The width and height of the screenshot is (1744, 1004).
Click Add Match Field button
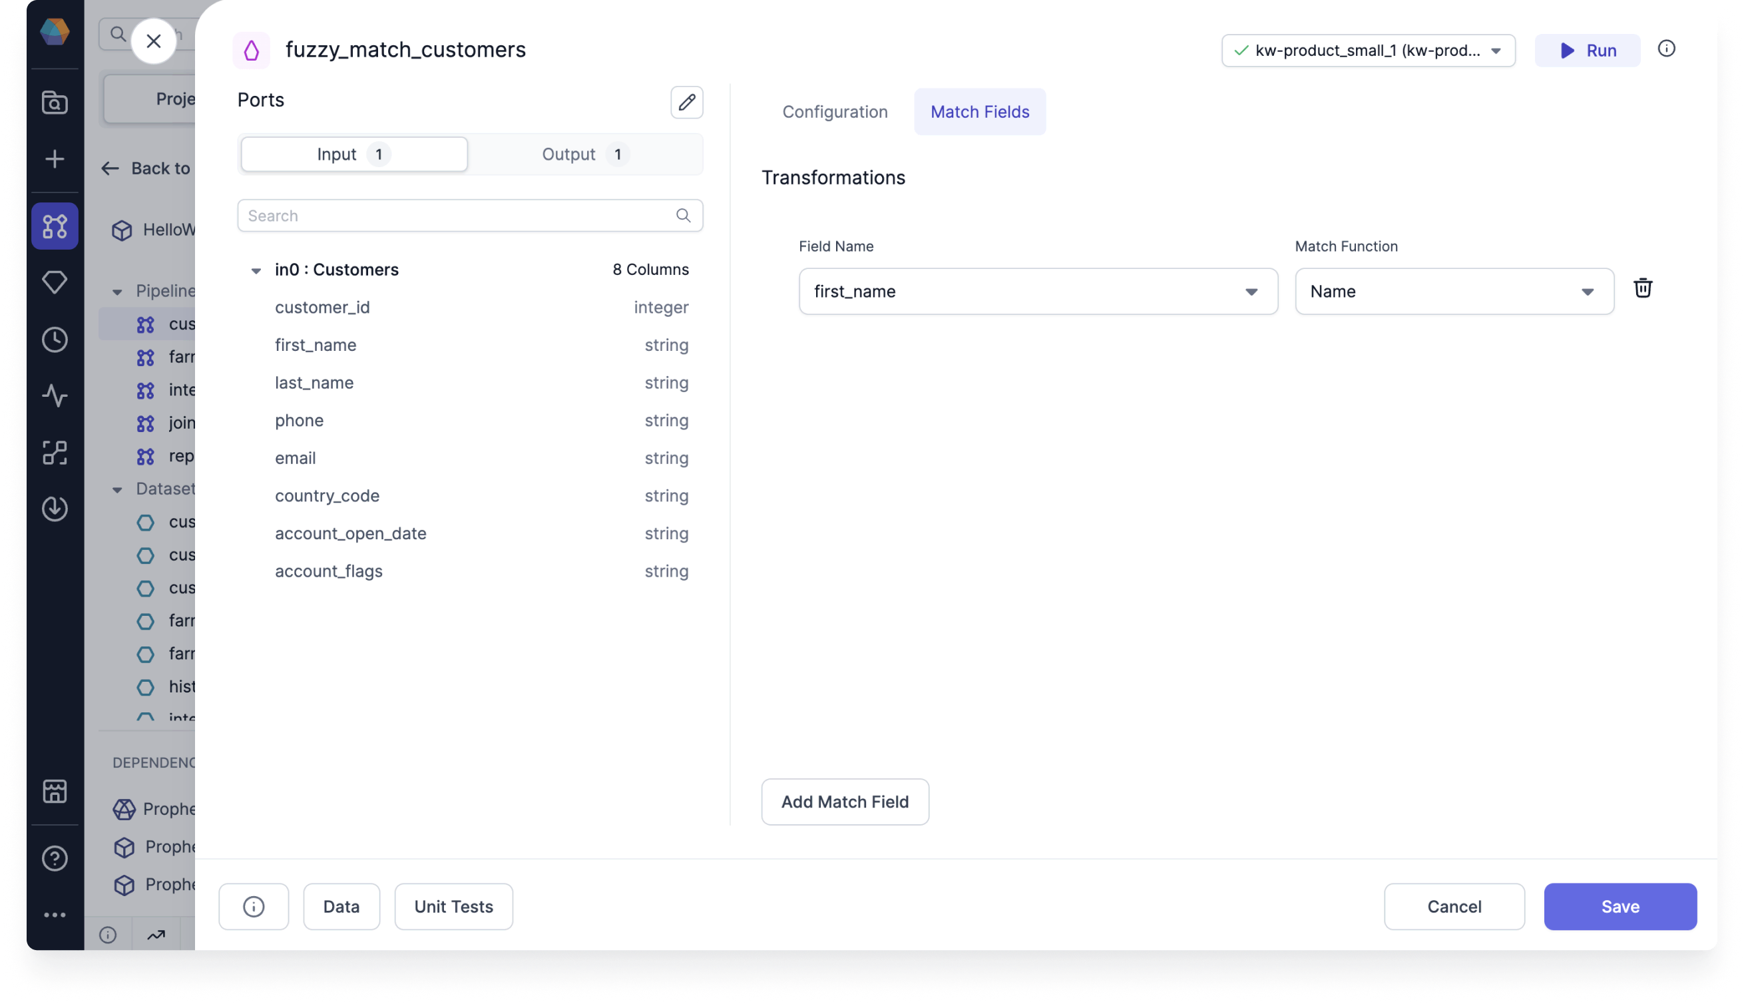[845, 802]
